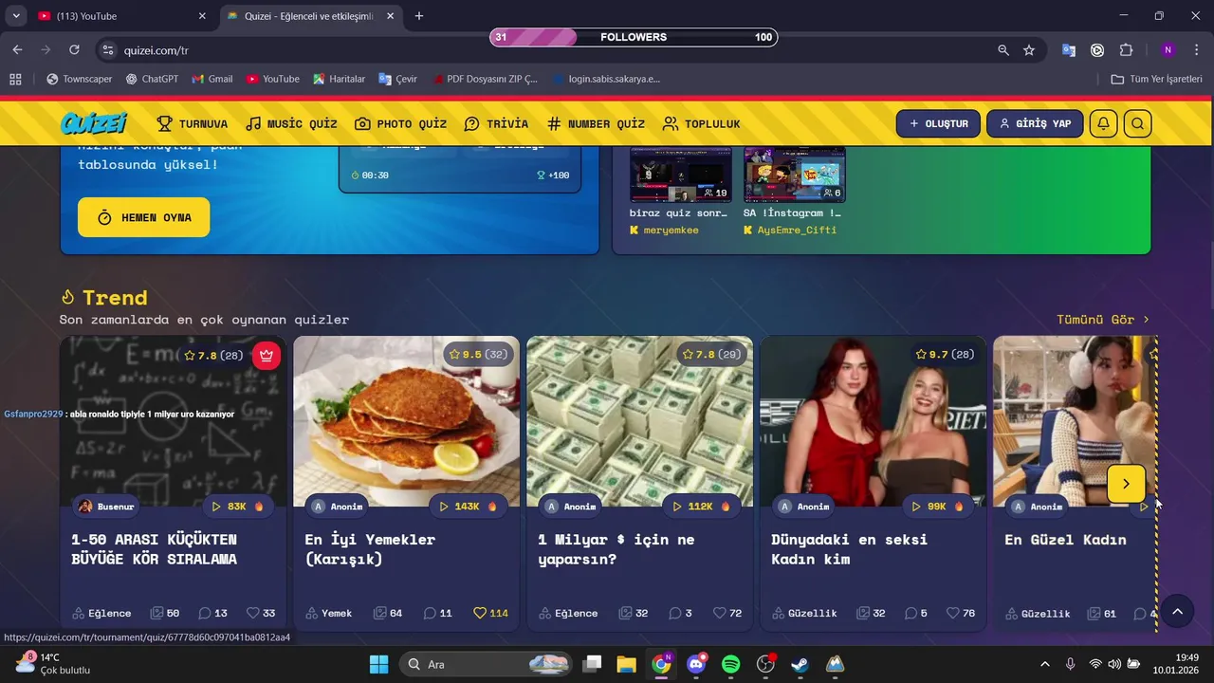The image size is (1214, 683).
Task: Click the lahmacun quiz image
Action: (x=406, y=422)
